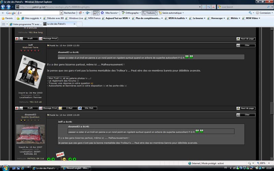Screen dimensions: 274x171
Task: Click the FR language indicator in taskbar
Action: point(226,168)
